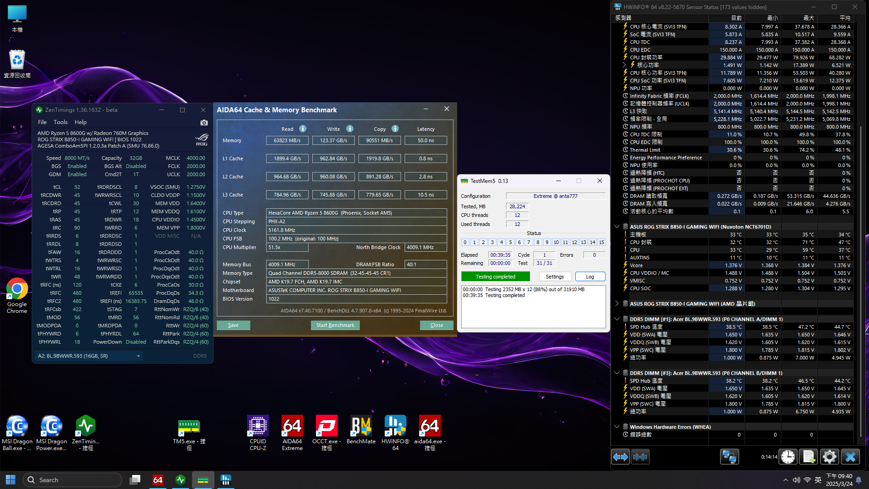Open HWiNFO 64 desktop shortcut
This screenshot has width=869, height=489.
click(x=396, y=433)
